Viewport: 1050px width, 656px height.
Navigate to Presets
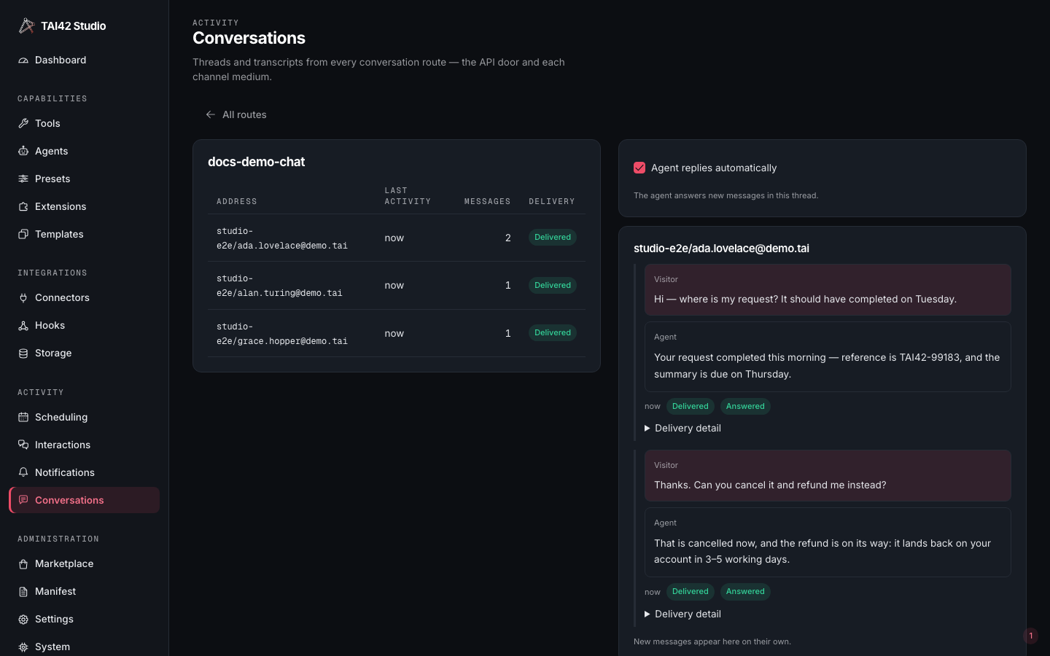(84, 179)
